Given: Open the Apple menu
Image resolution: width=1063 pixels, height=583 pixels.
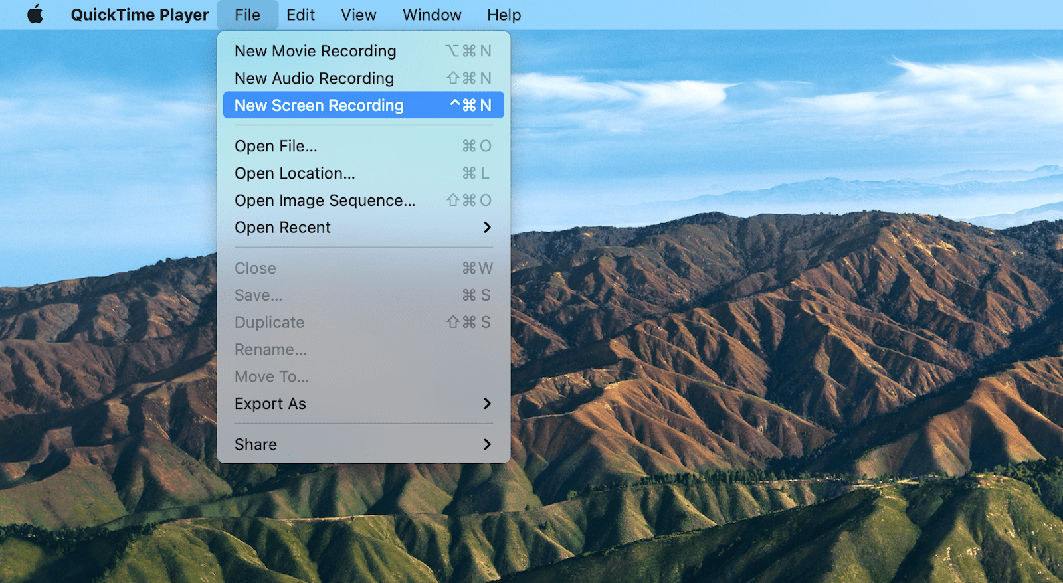Looking at the screenshot, I should pyautogui.click(x=35, y=15).
